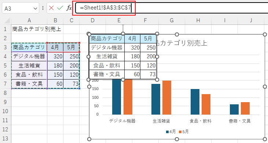The image size is (268, 143).
Task: Select row 1 header
Action: coord(5,29)
